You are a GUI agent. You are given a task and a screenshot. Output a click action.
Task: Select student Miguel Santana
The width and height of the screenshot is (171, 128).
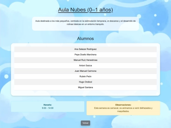[x=85, y=88]
